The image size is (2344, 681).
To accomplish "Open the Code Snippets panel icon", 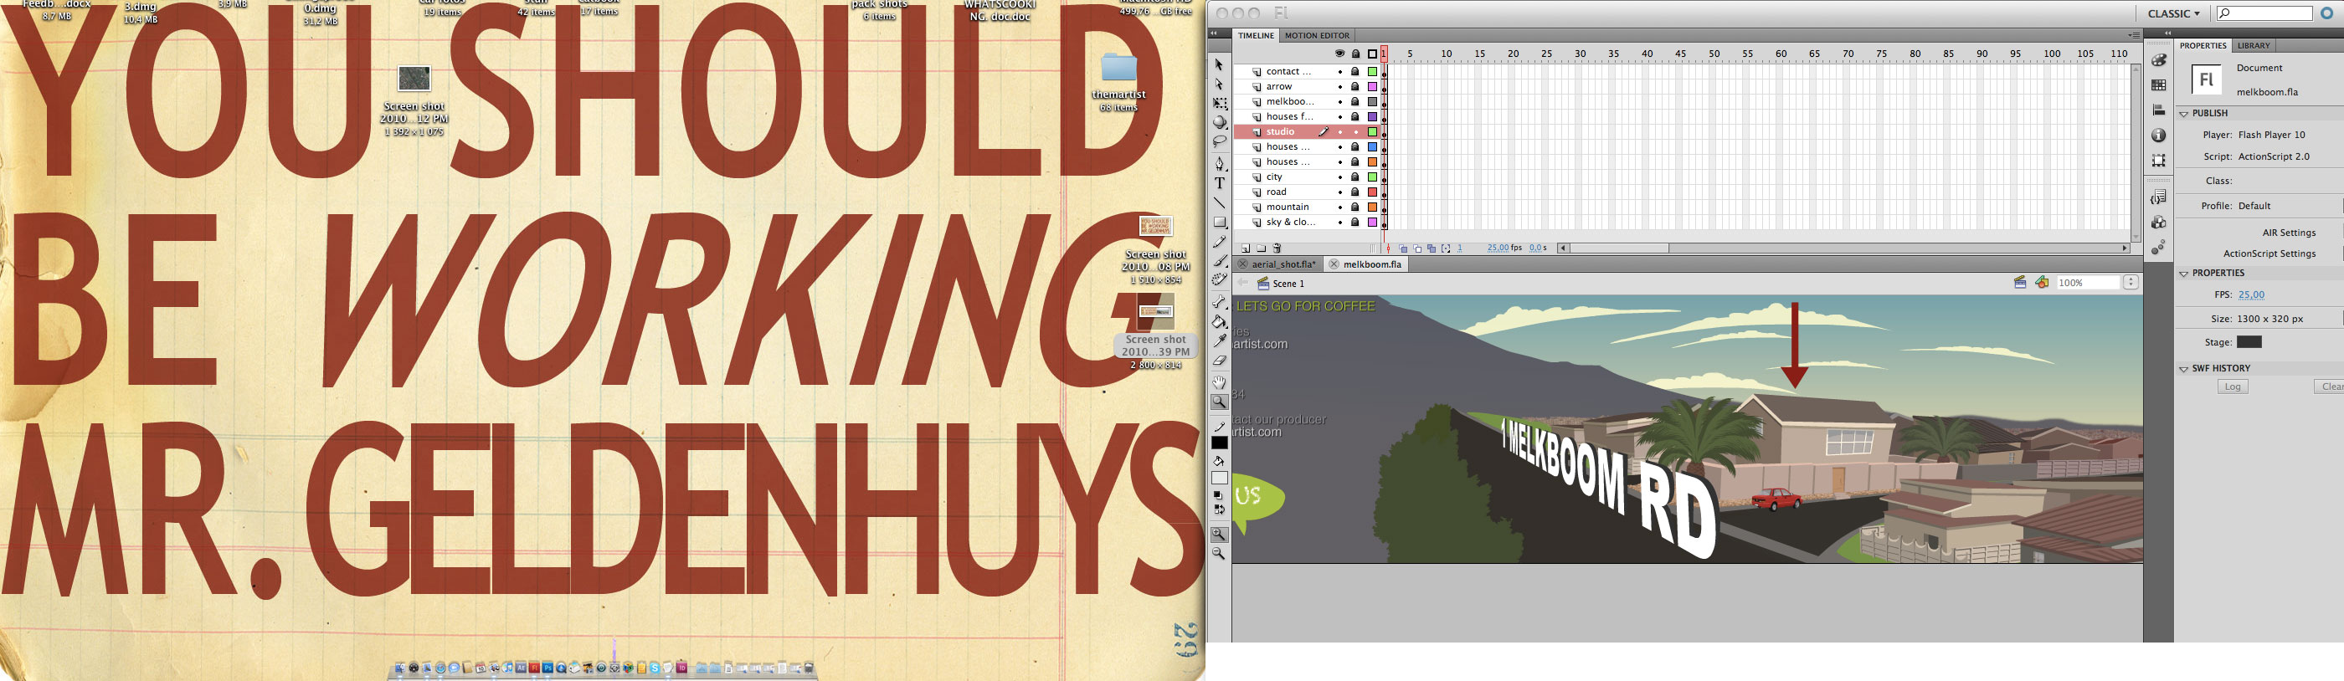I will tap(2158, 197).
